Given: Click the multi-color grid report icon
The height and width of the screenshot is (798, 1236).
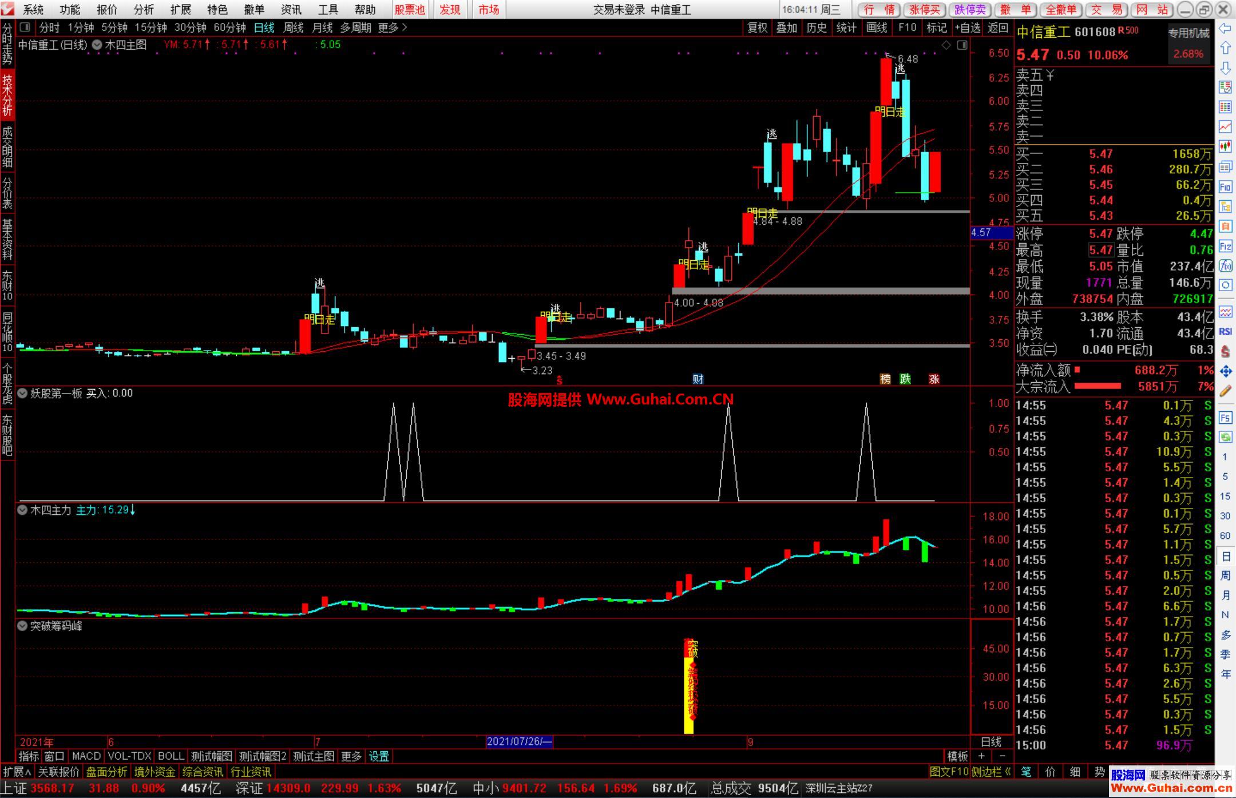Looking at the screenshot, I should 1225,107.
